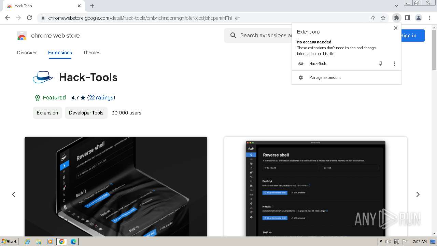Open the Chrome profile avatar
Image resolution: width=437 pixels, height=246 pixels.
[x=418, y=18]
